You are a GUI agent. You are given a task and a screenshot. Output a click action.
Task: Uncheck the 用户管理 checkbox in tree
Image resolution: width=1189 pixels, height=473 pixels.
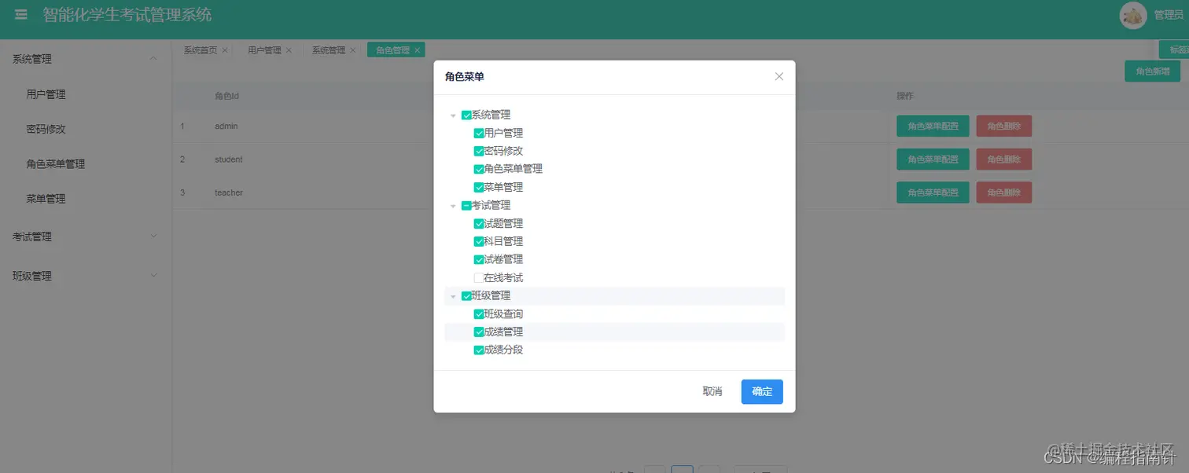(479, 133)
